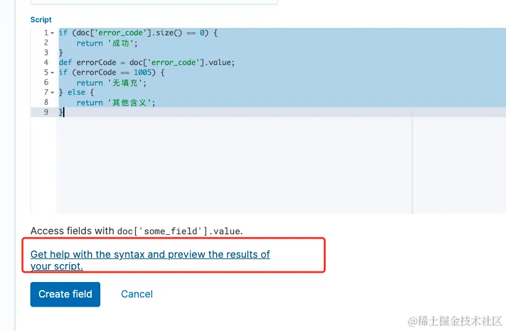Fold the else block at line 7

coord(53,92)
